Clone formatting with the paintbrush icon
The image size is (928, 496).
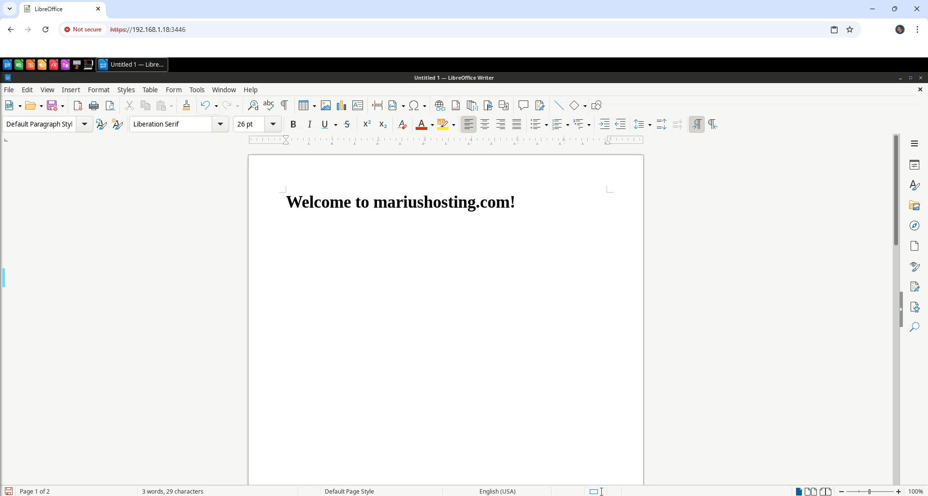[186, 106]
